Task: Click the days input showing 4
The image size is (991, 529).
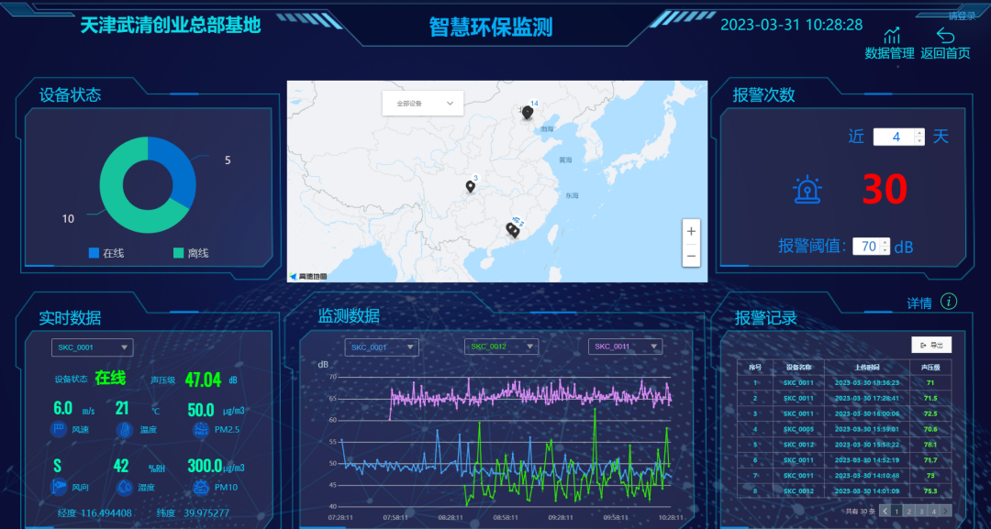Action: click(x=895, y=137)
